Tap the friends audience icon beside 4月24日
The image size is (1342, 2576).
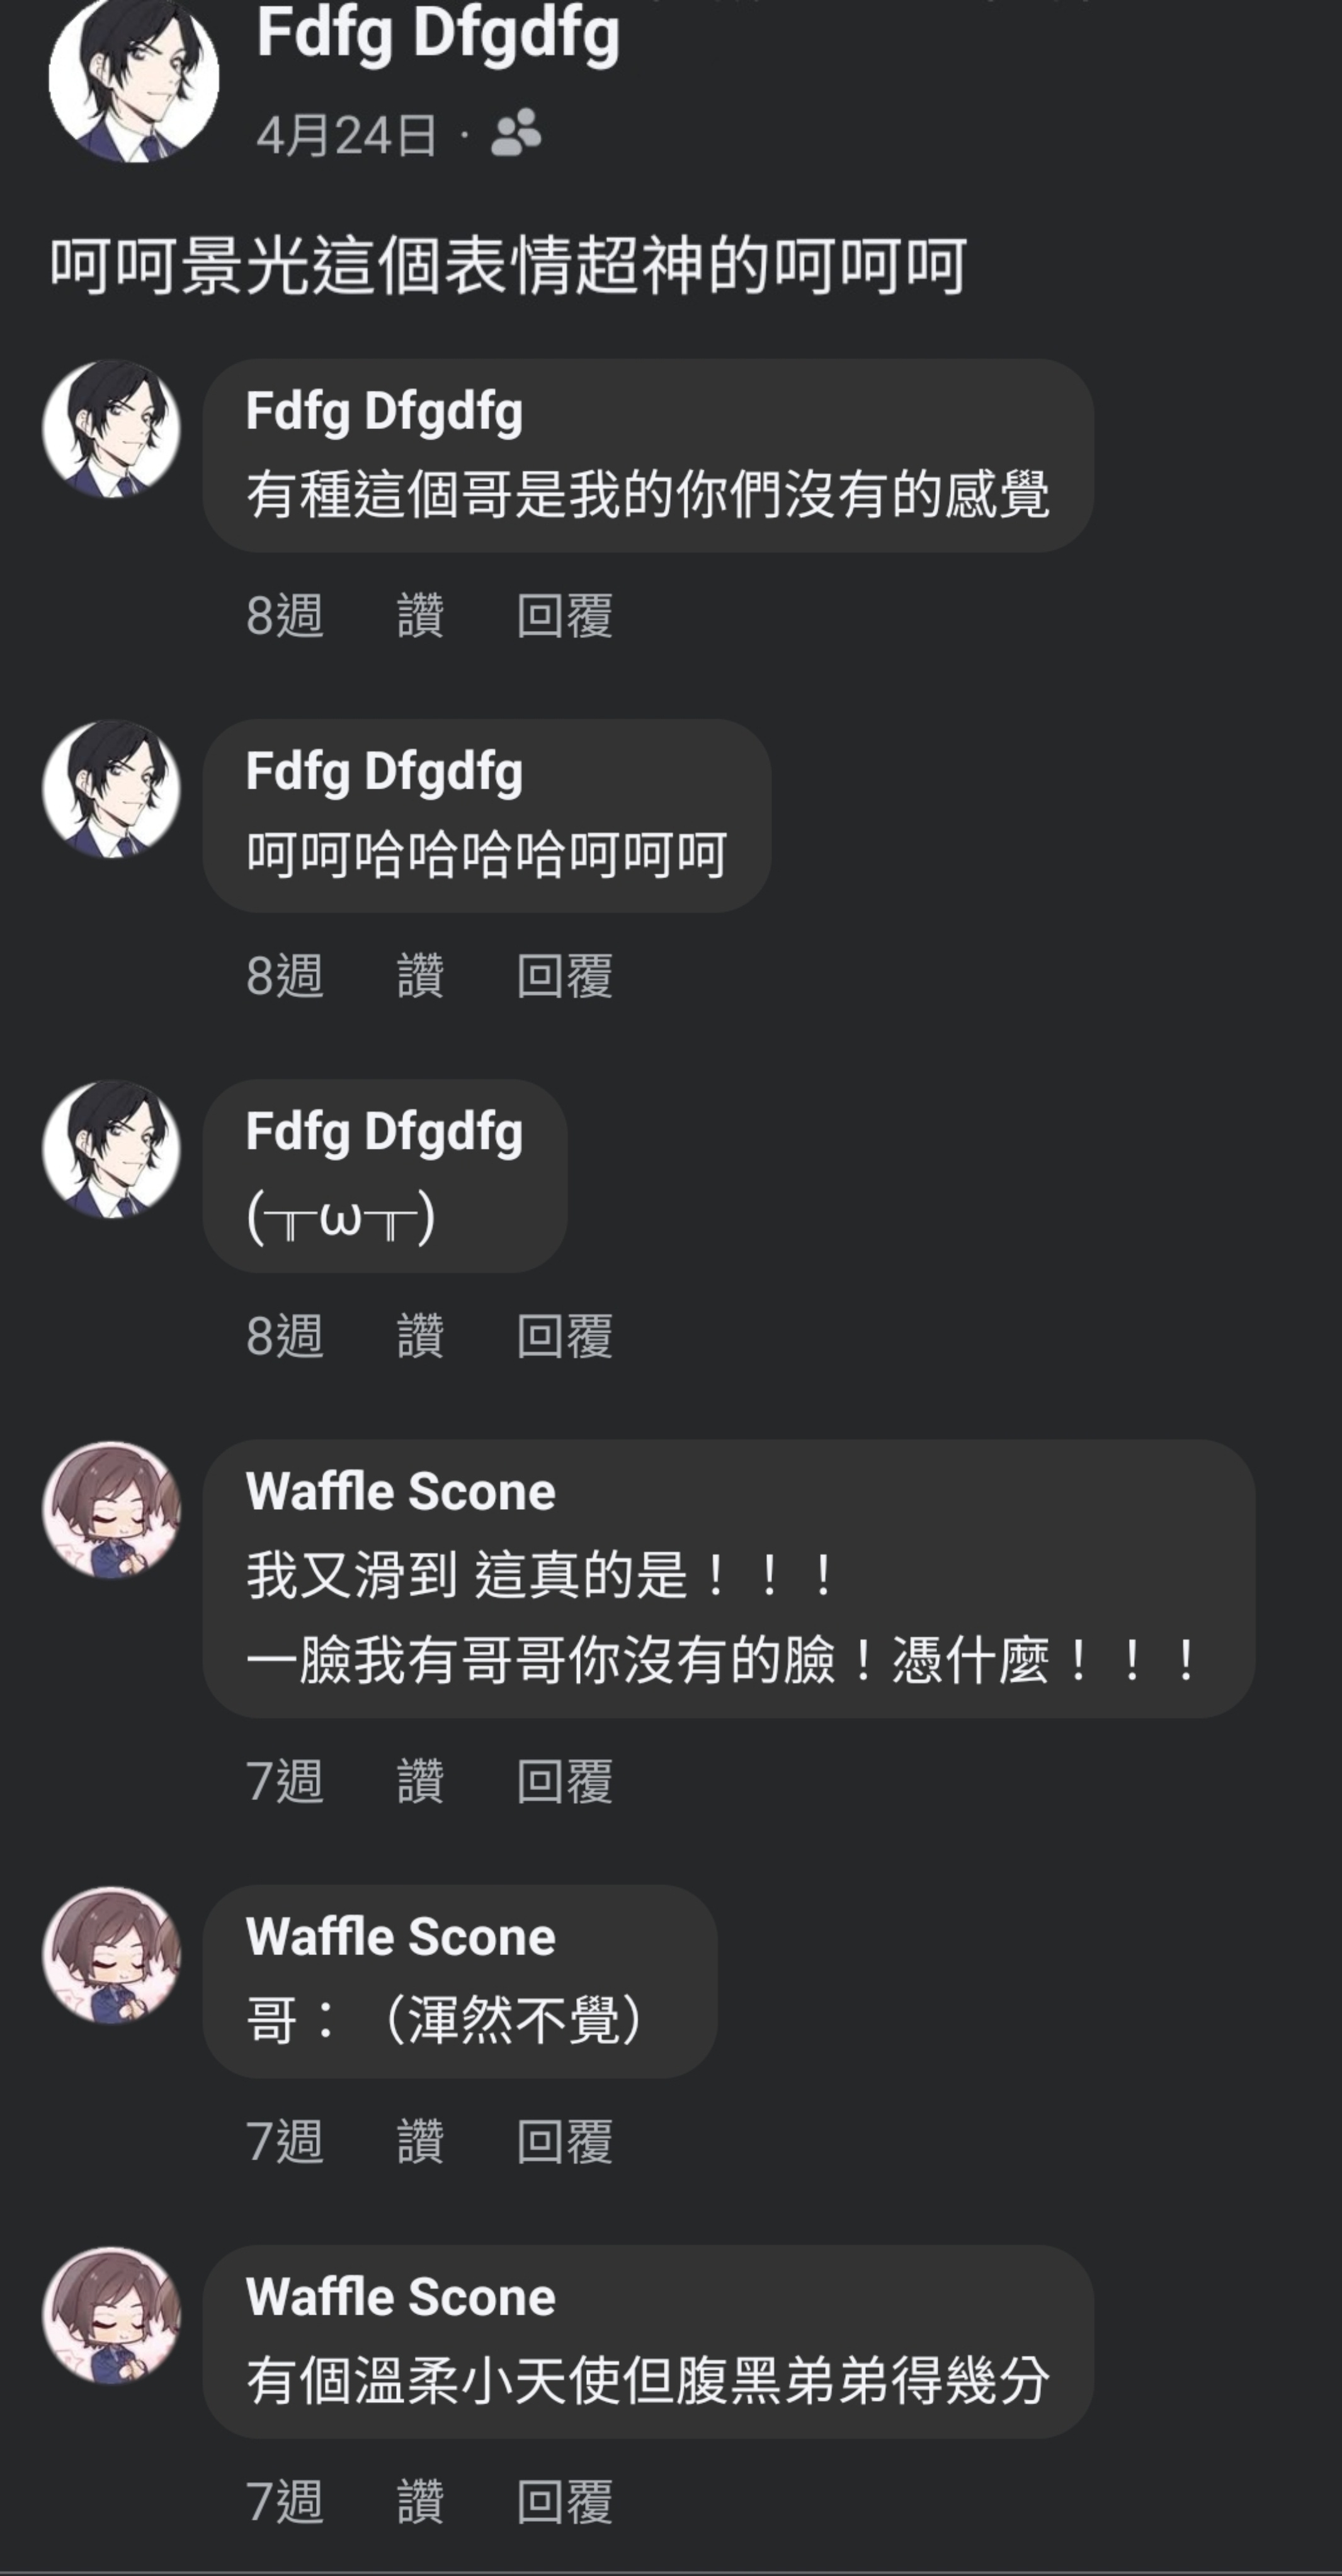pos(516,133)
